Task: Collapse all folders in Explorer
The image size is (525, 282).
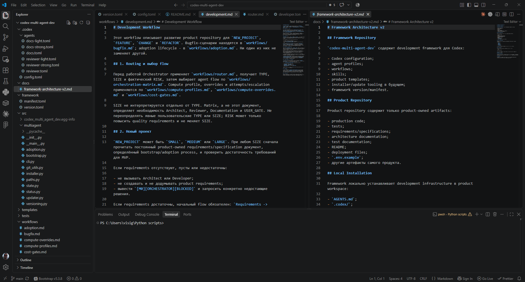Action: (x=88, y=23)
